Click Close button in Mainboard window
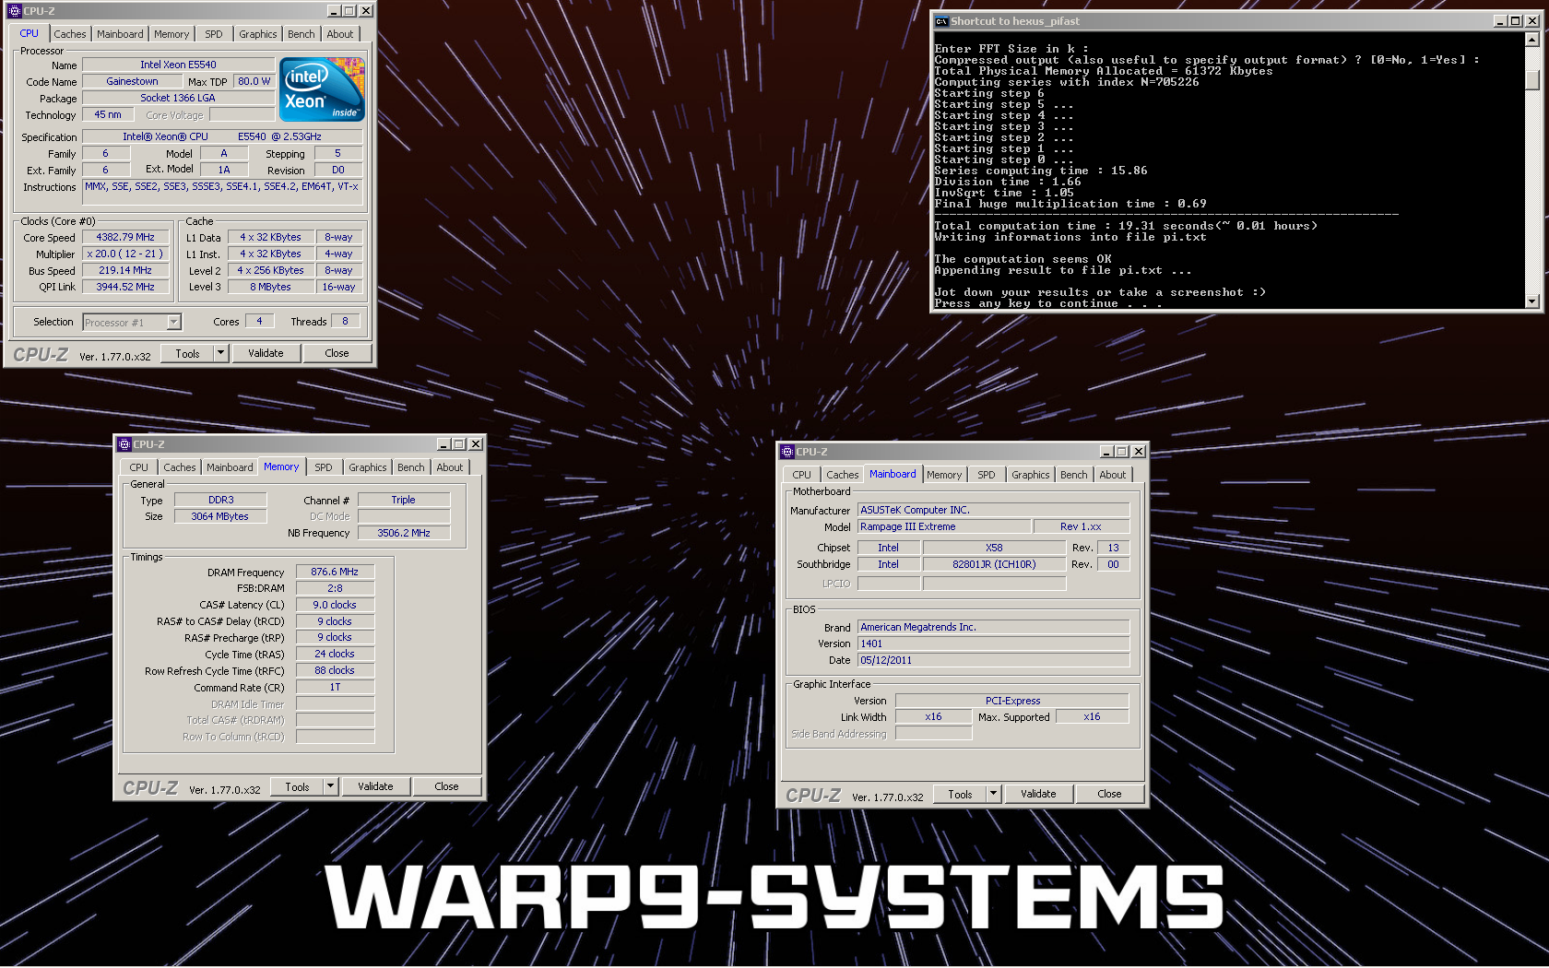The width and height of the screenshot is (1549, 968). (1110, 794)
